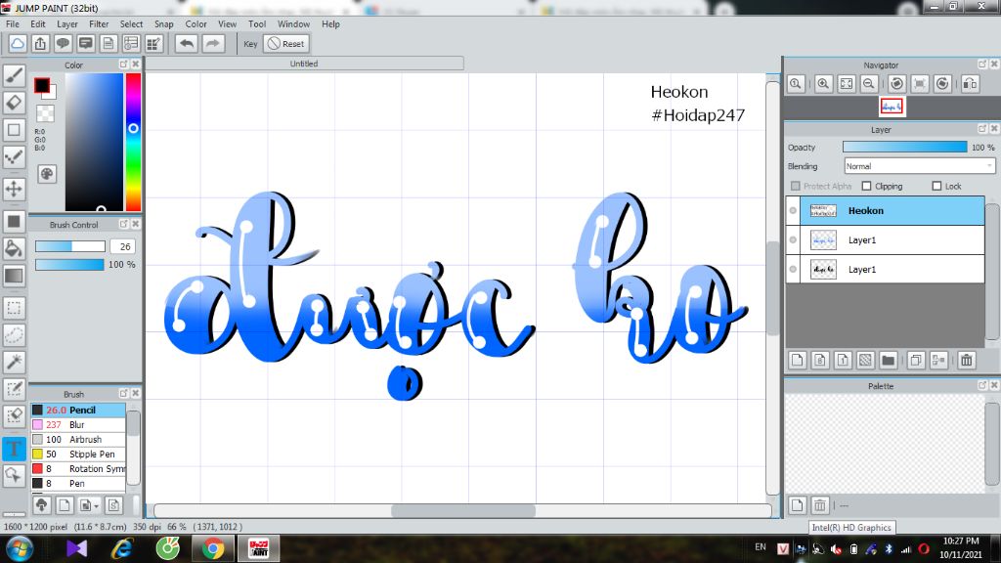Viewport: 1001px width, 563px height.
Task: Click the Reset button
Action: (x=286, y=43)
